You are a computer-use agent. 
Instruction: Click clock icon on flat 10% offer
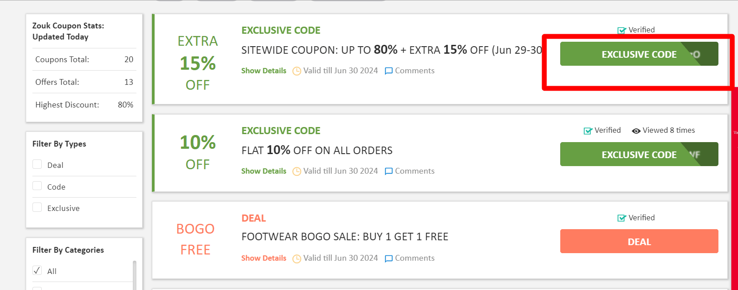pos(296,171)
